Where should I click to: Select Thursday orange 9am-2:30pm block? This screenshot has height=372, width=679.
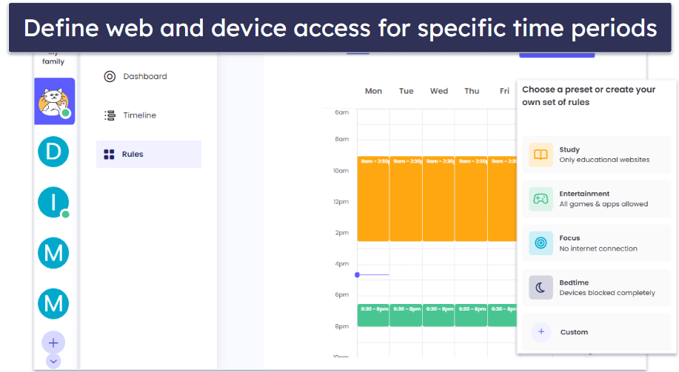(x=471, y=198)
